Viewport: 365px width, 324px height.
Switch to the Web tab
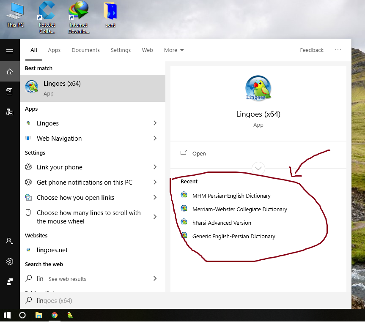pos(147,50)
